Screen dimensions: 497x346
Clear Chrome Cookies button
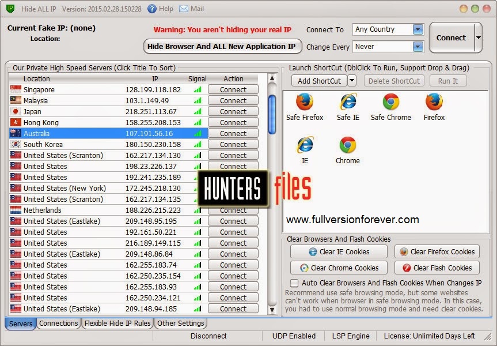pyautogui.click(x=339, y=268)
